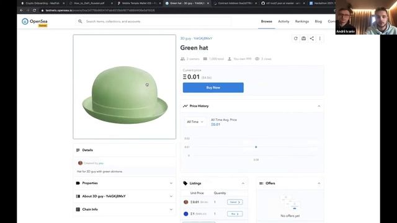
Task: Close the Green hat browser tab
Action: pos(208,3)
